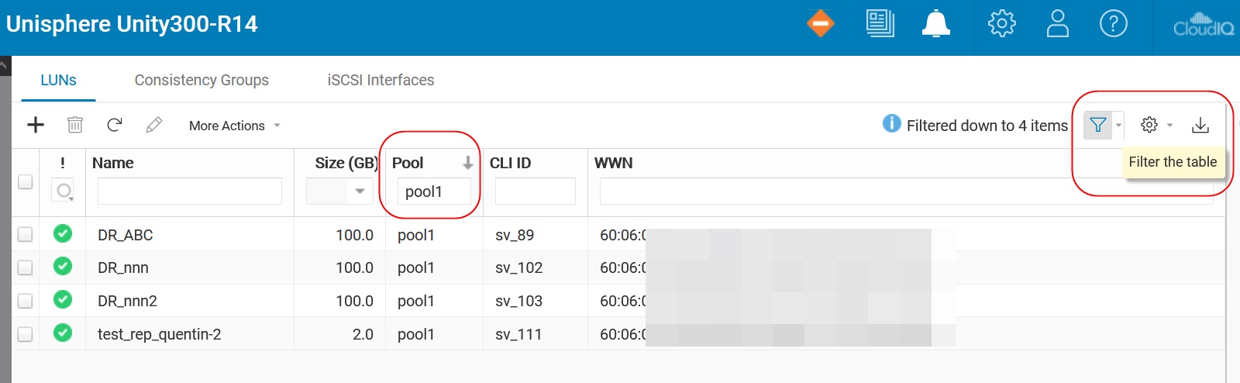
Task: Click CLI ID cell sv_103
Action: (x=519, y=301)
